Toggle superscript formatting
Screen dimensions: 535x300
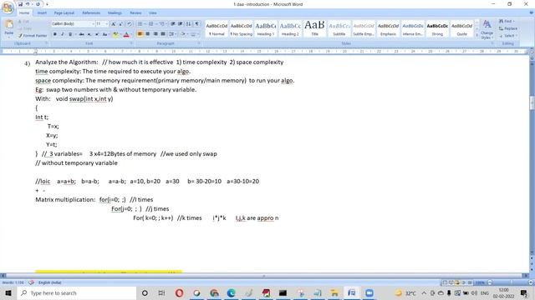97,34
